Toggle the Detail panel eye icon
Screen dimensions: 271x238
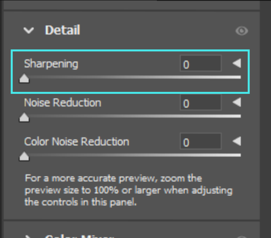click(242, 31)
